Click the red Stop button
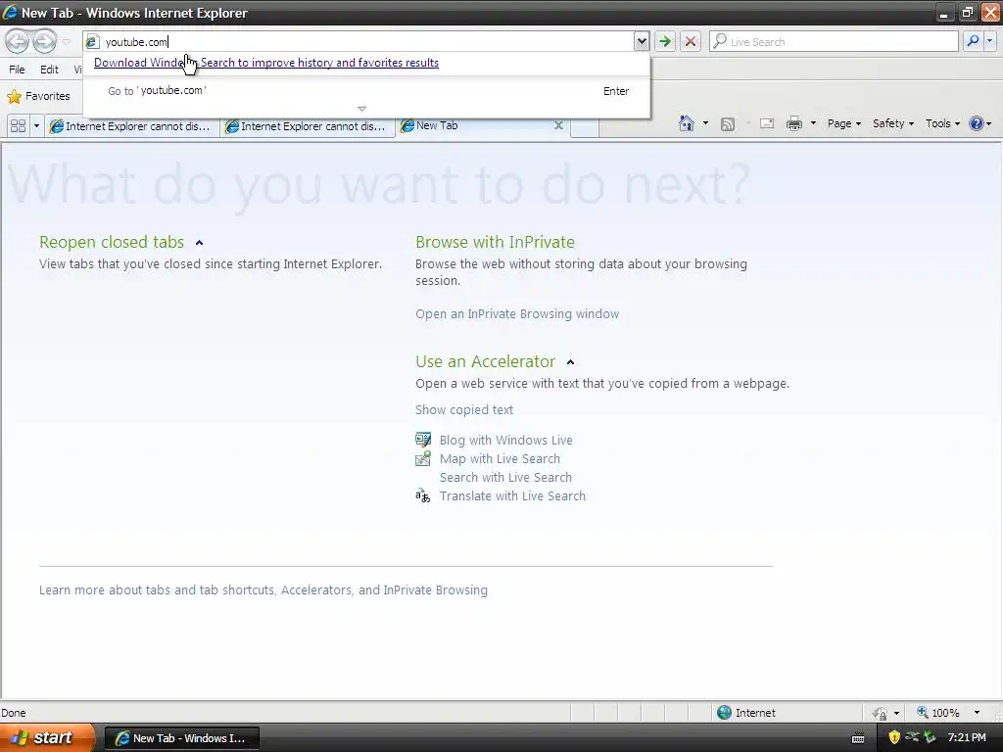The width and height of the screenshot is (1003, 752). point(691,42)
